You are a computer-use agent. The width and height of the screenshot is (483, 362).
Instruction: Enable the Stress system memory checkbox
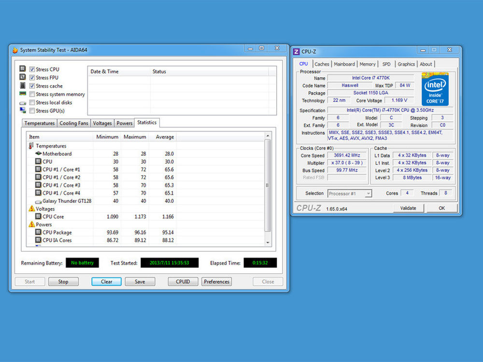point(32,94)
